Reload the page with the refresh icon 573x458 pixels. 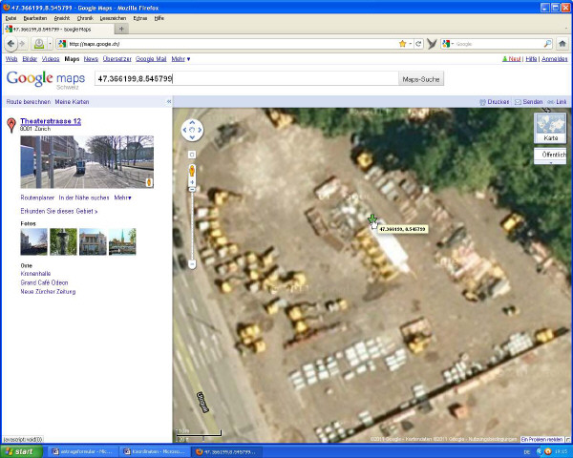tap(418, 44)
